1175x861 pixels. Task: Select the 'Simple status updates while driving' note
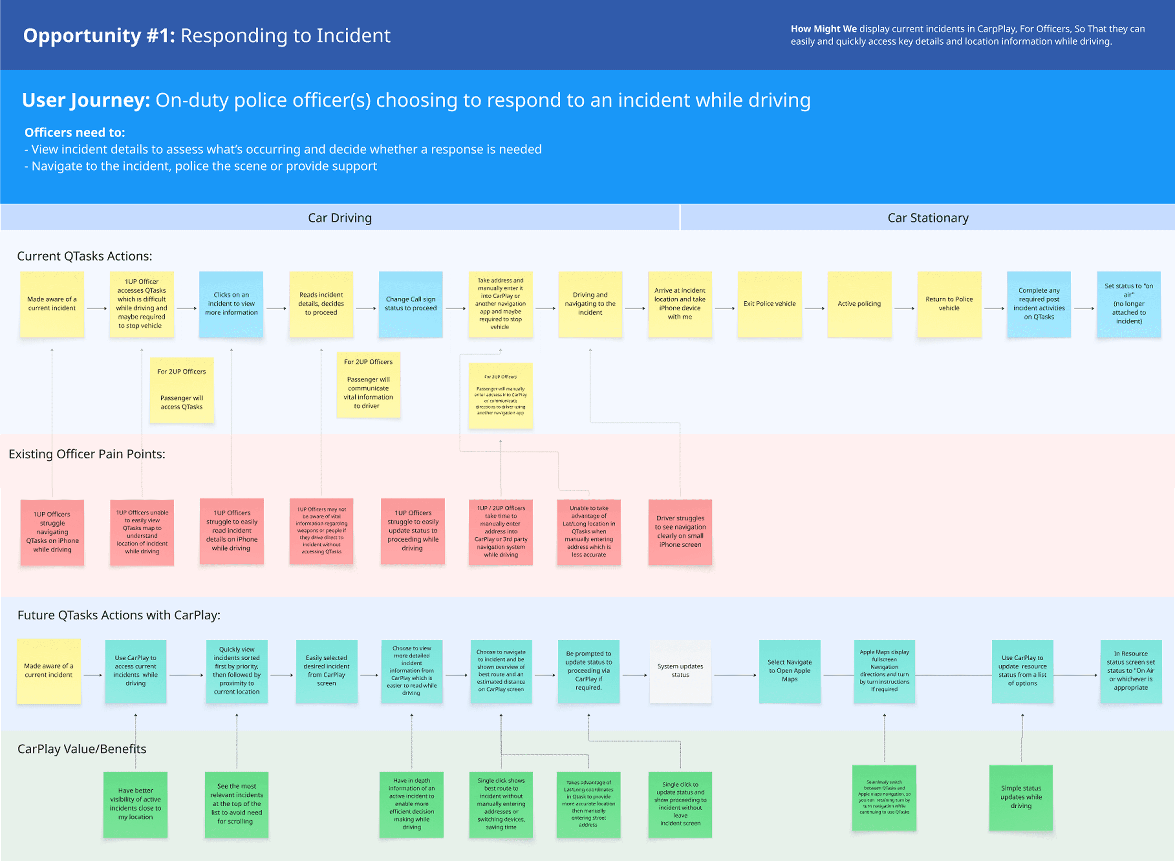click(1021, 797)
